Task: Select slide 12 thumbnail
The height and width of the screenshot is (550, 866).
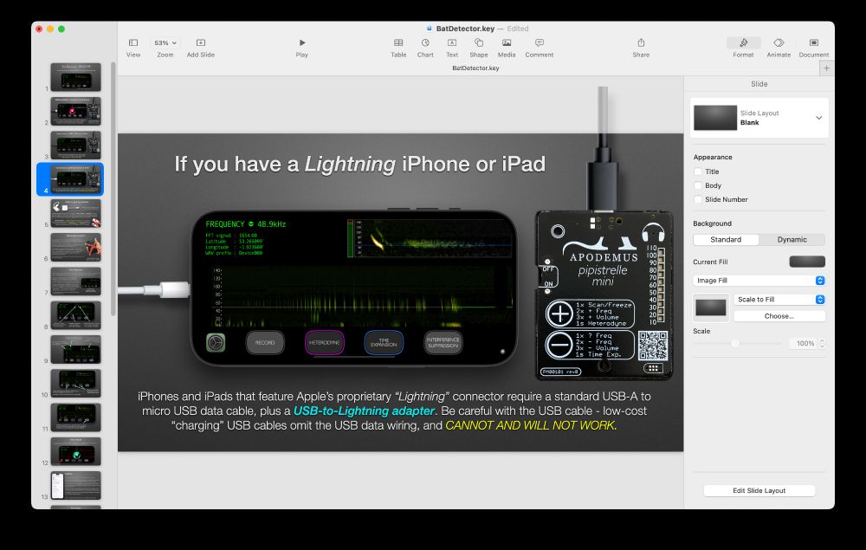Action: click(75, 451)
